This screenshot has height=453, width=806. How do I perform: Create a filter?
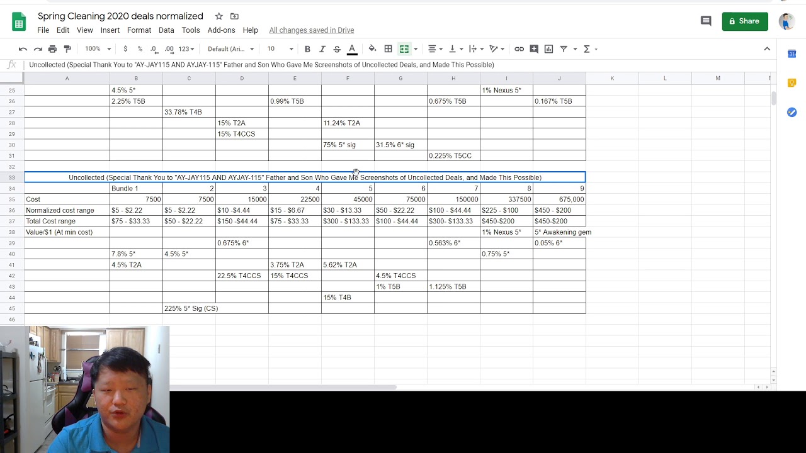pyautogui.click(x=564, y=49)
